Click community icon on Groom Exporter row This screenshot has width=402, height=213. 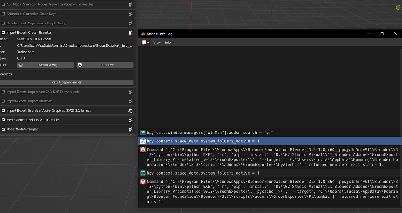(131, 33)
